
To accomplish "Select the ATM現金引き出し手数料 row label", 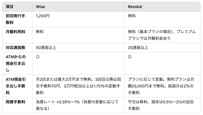I will pos(16,86).
